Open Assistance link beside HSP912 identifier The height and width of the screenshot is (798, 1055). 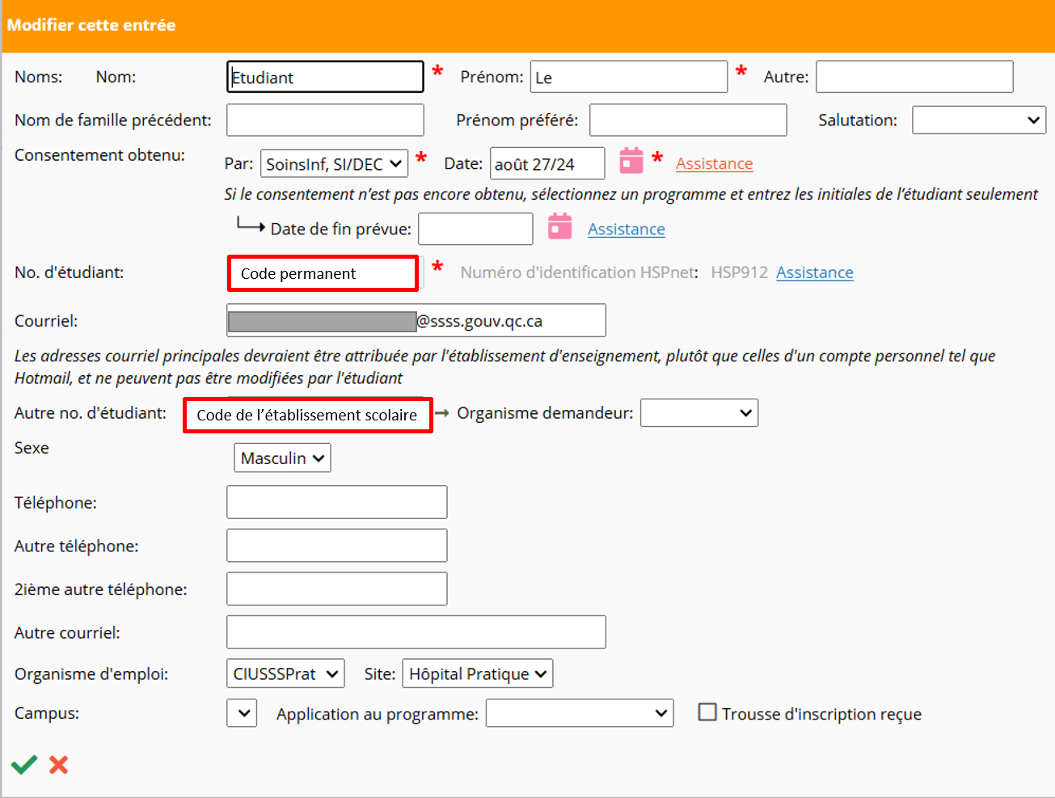pyautogui.click(x=815, y=272)
